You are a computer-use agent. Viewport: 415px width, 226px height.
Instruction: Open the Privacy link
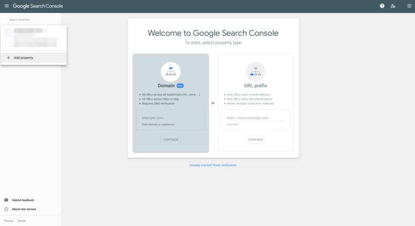tap(9, 221)
